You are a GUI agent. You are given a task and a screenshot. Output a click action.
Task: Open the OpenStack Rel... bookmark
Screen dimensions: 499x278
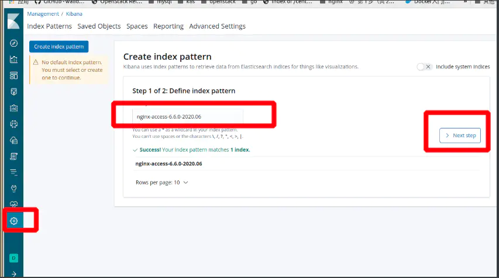116,2
